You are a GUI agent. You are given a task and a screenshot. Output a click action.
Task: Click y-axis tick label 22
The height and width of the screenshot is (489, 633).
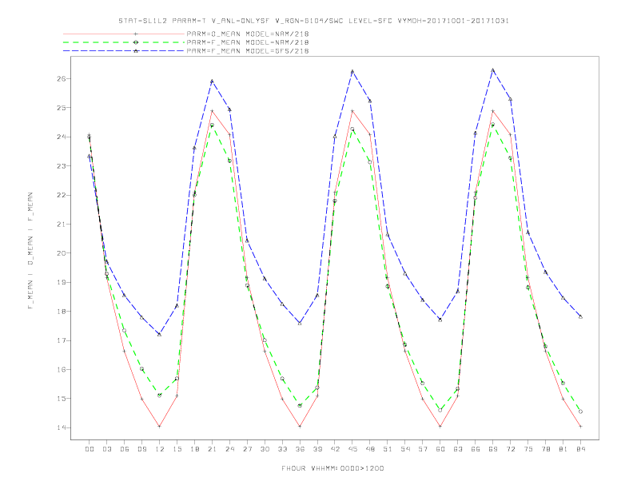point(61,195)
